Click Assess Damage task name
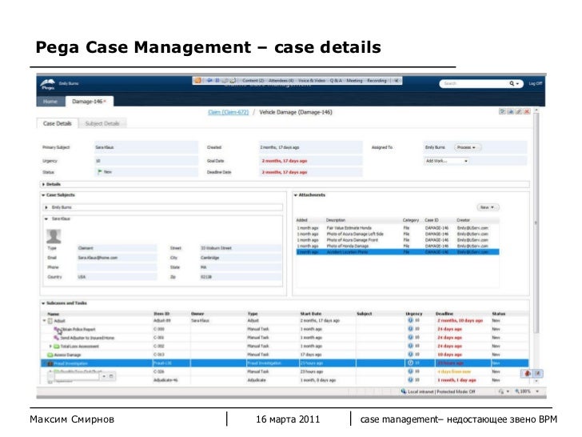The image size is (582, 437). pos(67,355)
